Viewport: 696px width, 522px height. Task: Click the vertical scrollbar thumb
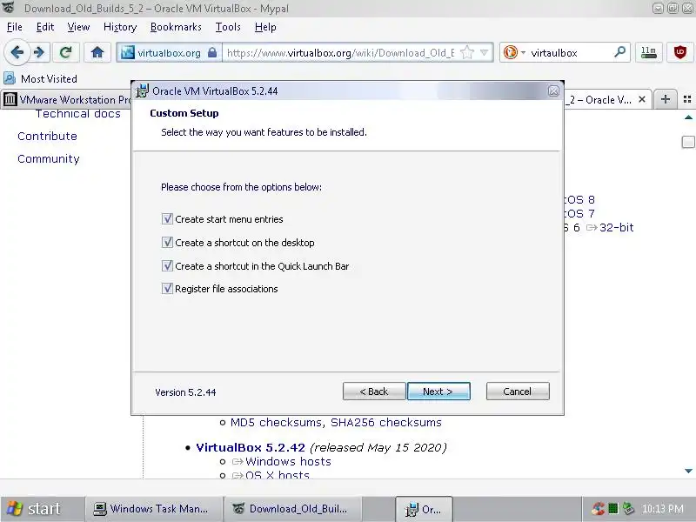click(x=688, y=142)
